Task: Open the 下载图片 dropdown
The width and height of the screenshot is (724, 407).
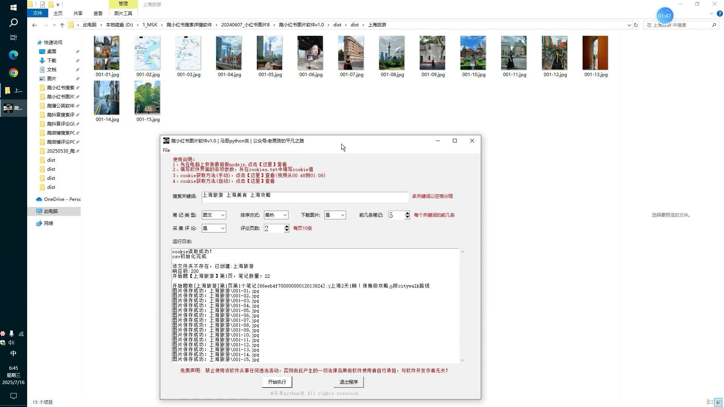Action: pos(335,215)
